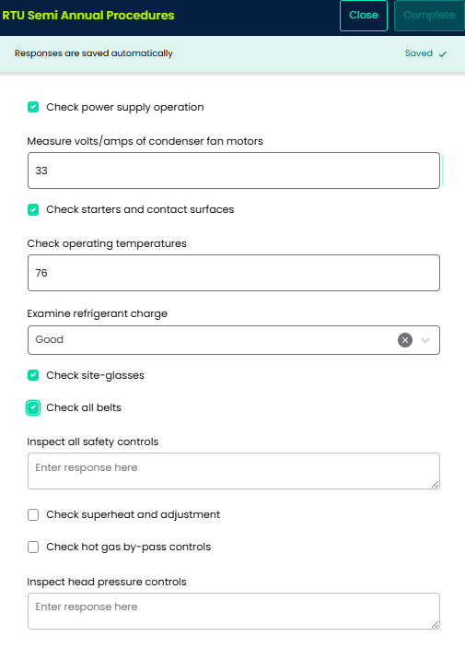Screen dimensions: 465x648
Task: Click the Saved checkmark icon
Action: [x=443, y=53]
